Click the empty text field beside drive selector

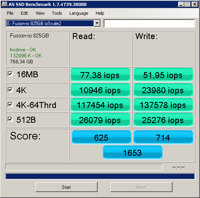(149, 24)
